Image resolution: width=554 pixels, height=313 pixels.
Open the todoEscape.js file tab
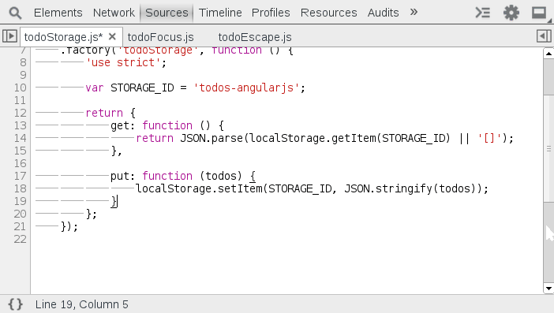(x=255, y=37)
